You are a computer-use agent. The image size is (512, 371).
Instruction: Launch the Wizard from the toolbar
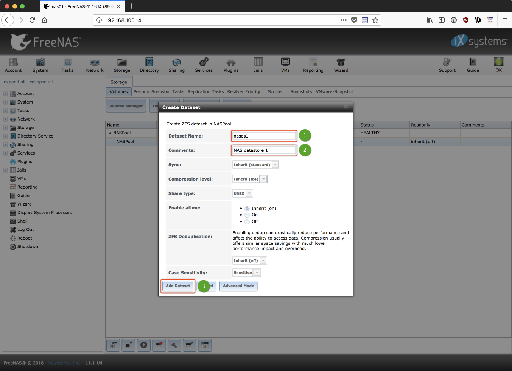pyautogui.click(x=341, y=65)
